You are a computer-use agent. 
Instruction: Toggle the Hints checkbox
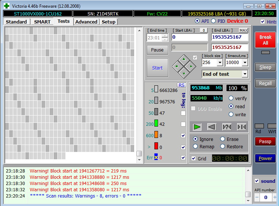(262, 22)
